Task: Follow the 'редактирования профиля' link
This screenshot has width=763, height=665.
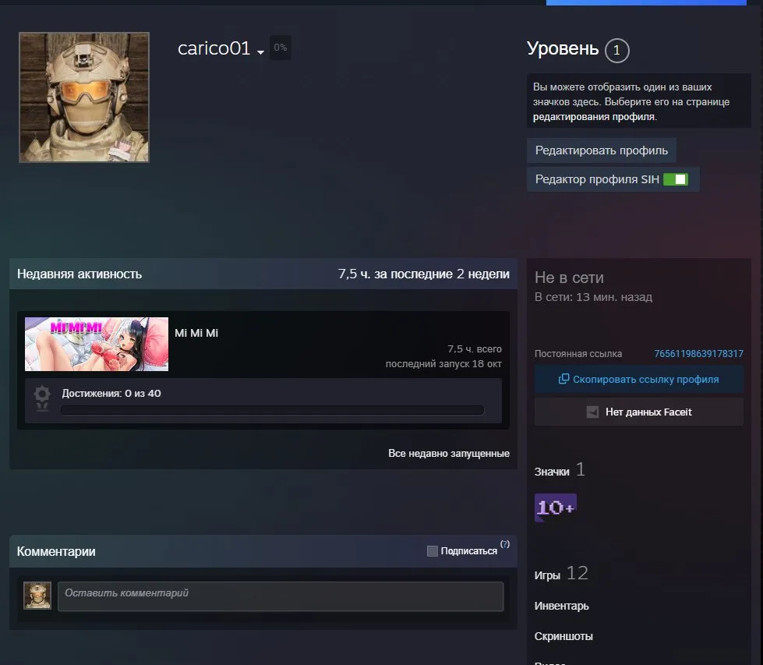Action: click(594, 117)
